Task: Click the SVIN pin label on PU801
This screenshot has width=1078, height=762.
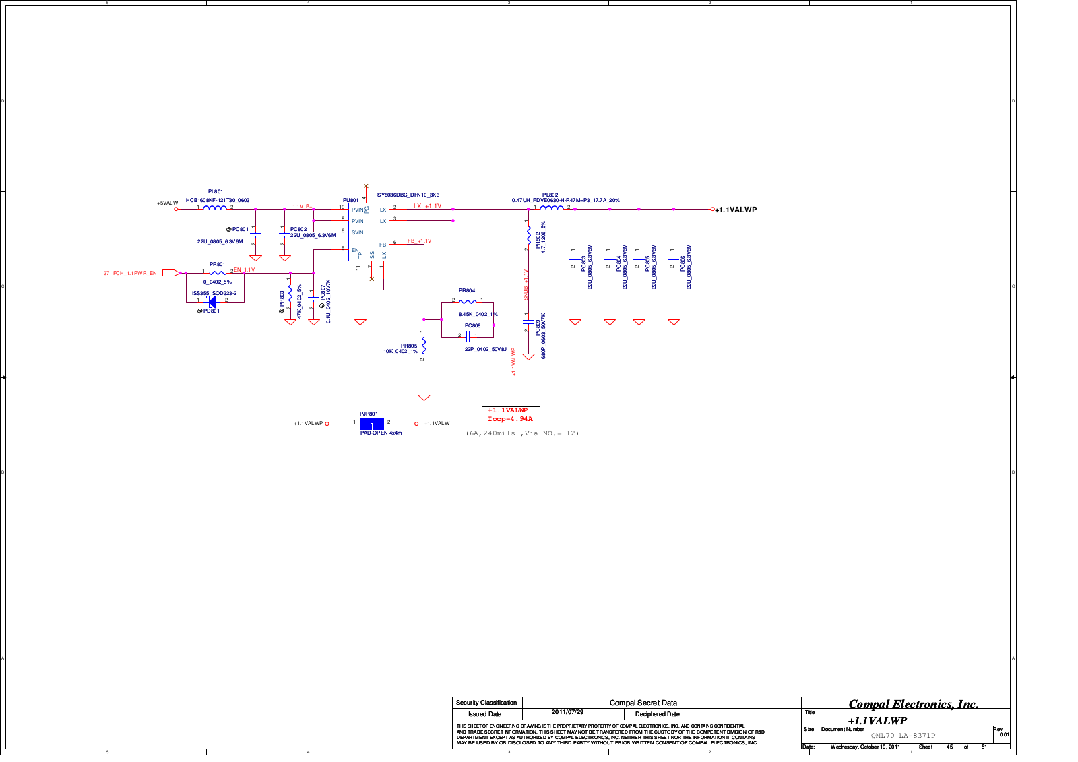Action: point(357,232)
